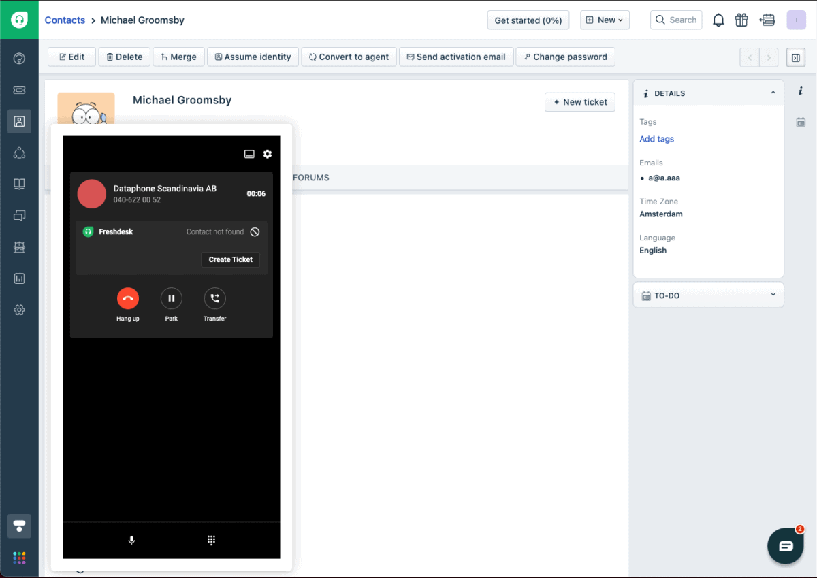Click the caller name Dataphone Scandinavia AB
Viewport: 817px width, 578px height.
coord(165,189)
